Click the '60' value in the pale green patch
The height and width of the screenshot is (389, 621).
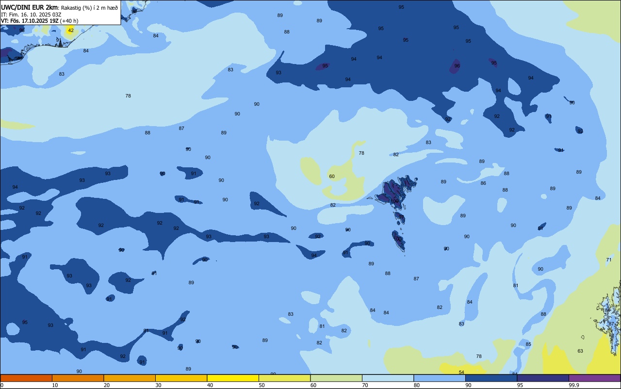point(332,176)
